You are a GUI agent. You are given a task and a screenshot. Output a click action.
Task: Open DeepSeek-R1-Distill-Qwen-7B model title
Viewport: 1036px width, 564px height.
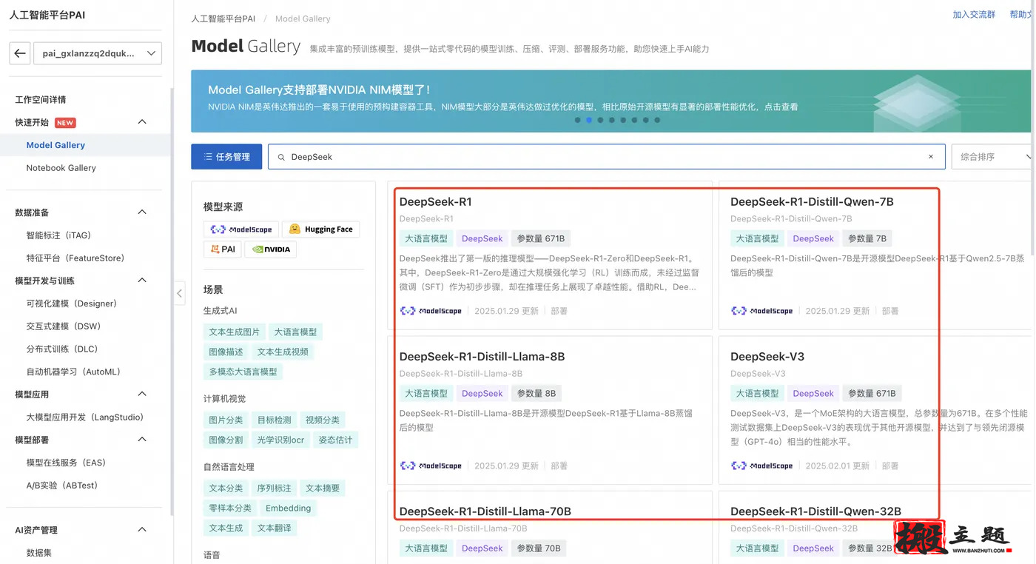pos(812,202)
